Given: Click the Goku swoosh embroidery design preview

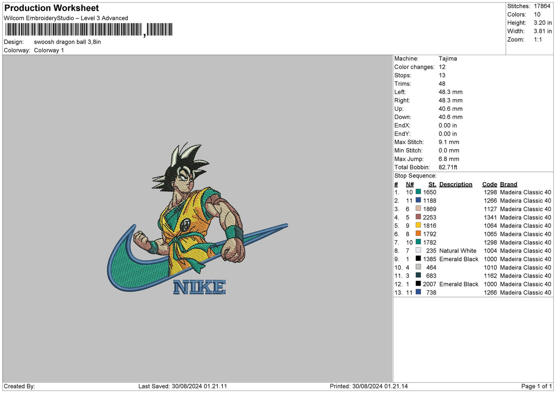Looking at the screenshot, I should 197,219.
